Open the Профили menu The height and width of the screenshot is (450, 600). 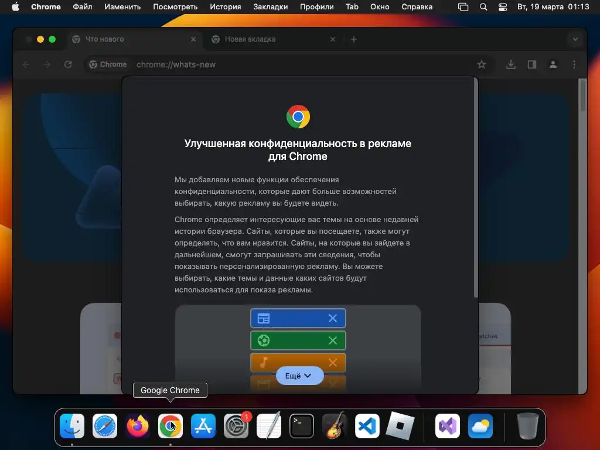(317, 7)
